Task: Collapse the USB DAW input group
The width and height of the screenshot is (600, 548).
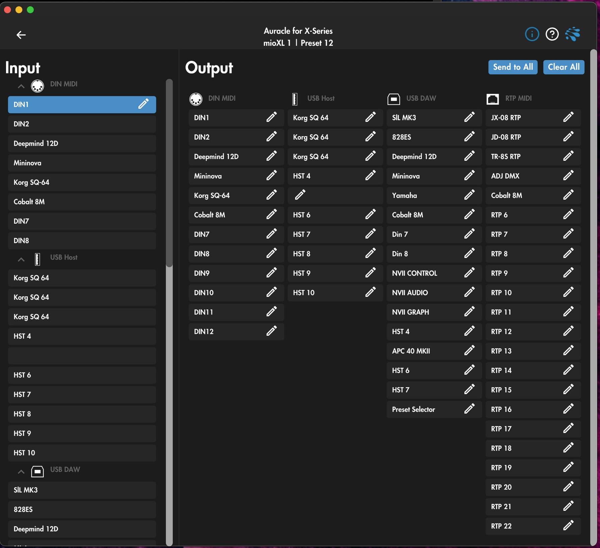Action: (21, 472)
